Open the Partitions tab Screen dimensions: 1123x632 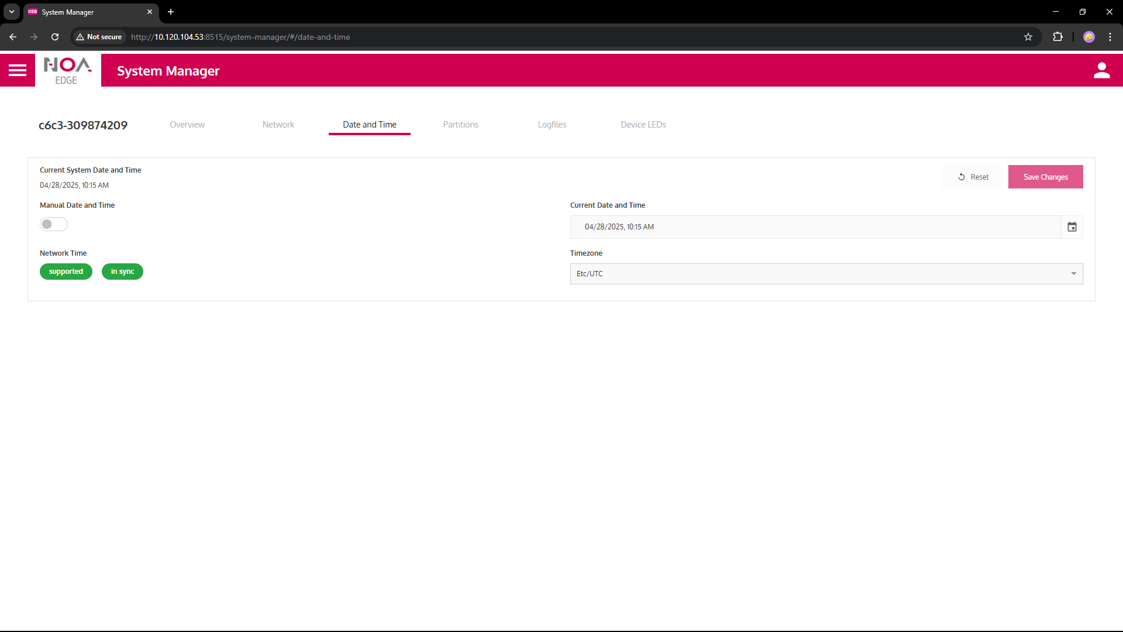coord(460,125)
